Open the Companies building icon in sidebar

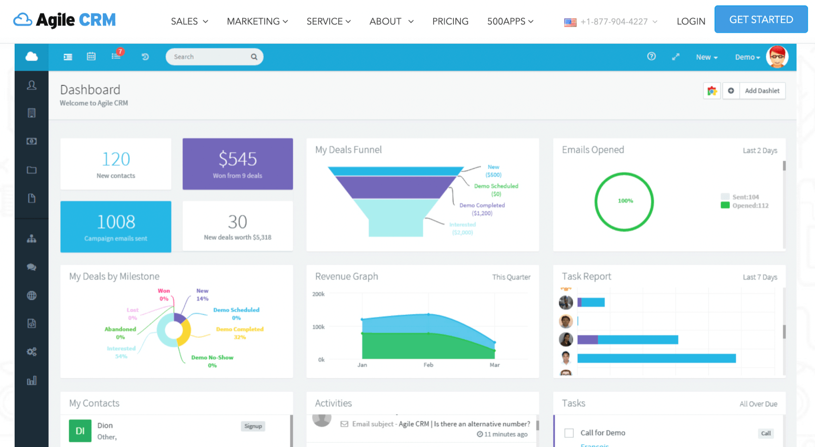click(x=32, y=113)
